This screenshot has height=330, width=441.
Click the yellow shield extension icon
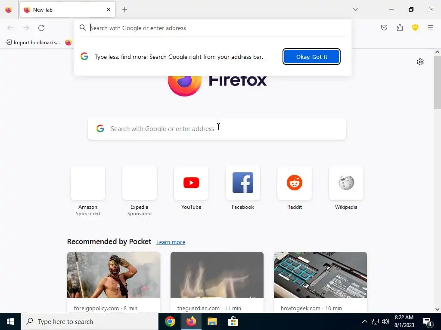[415, 27]
